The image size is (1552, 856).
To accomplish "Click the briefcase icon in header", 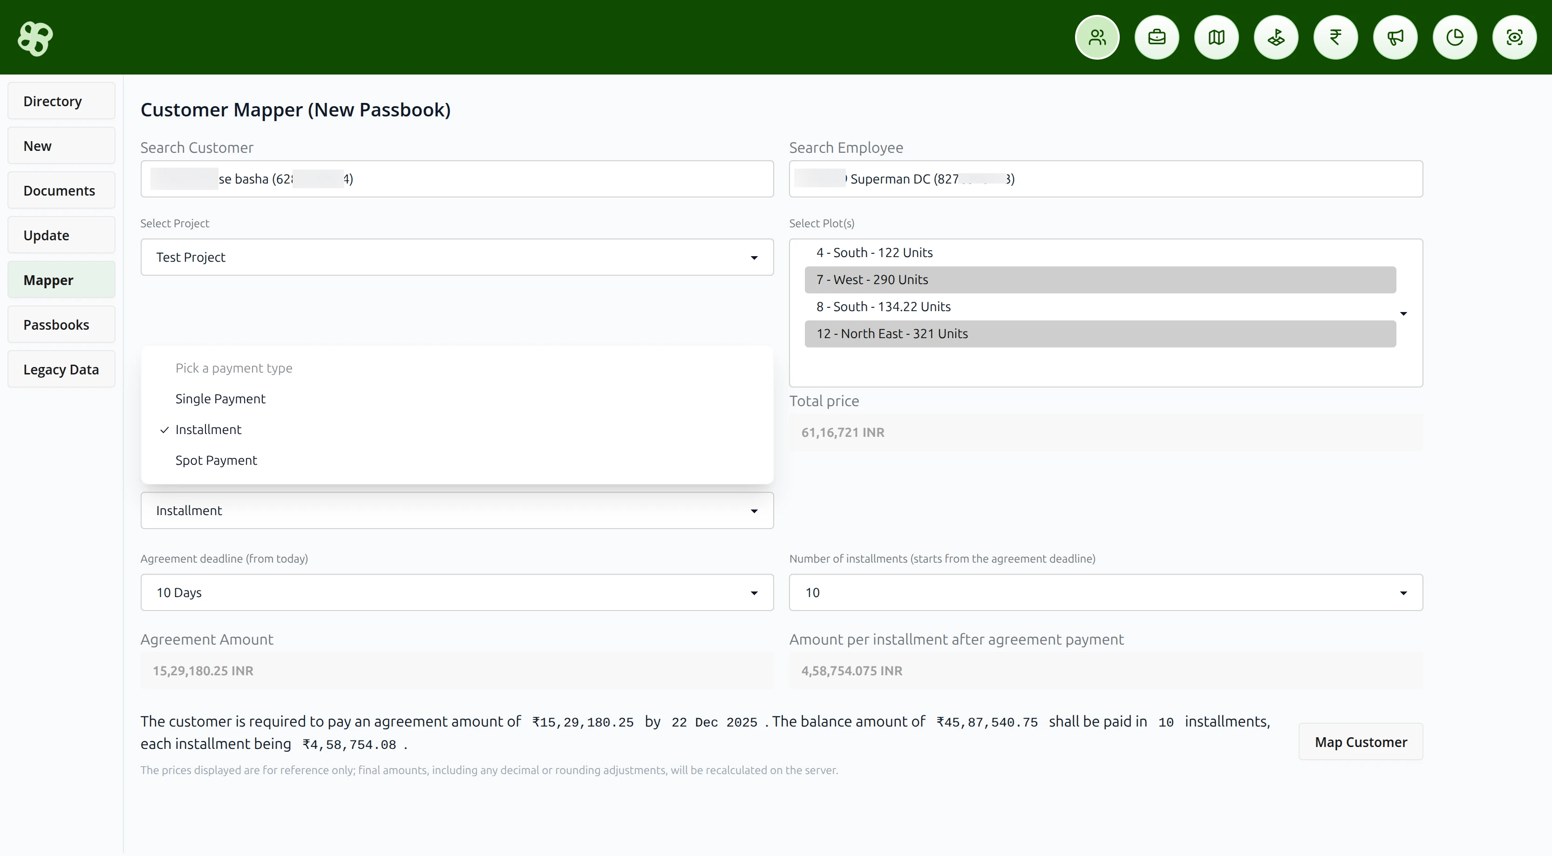I will pyautogui.click(x=1157, y=37).
